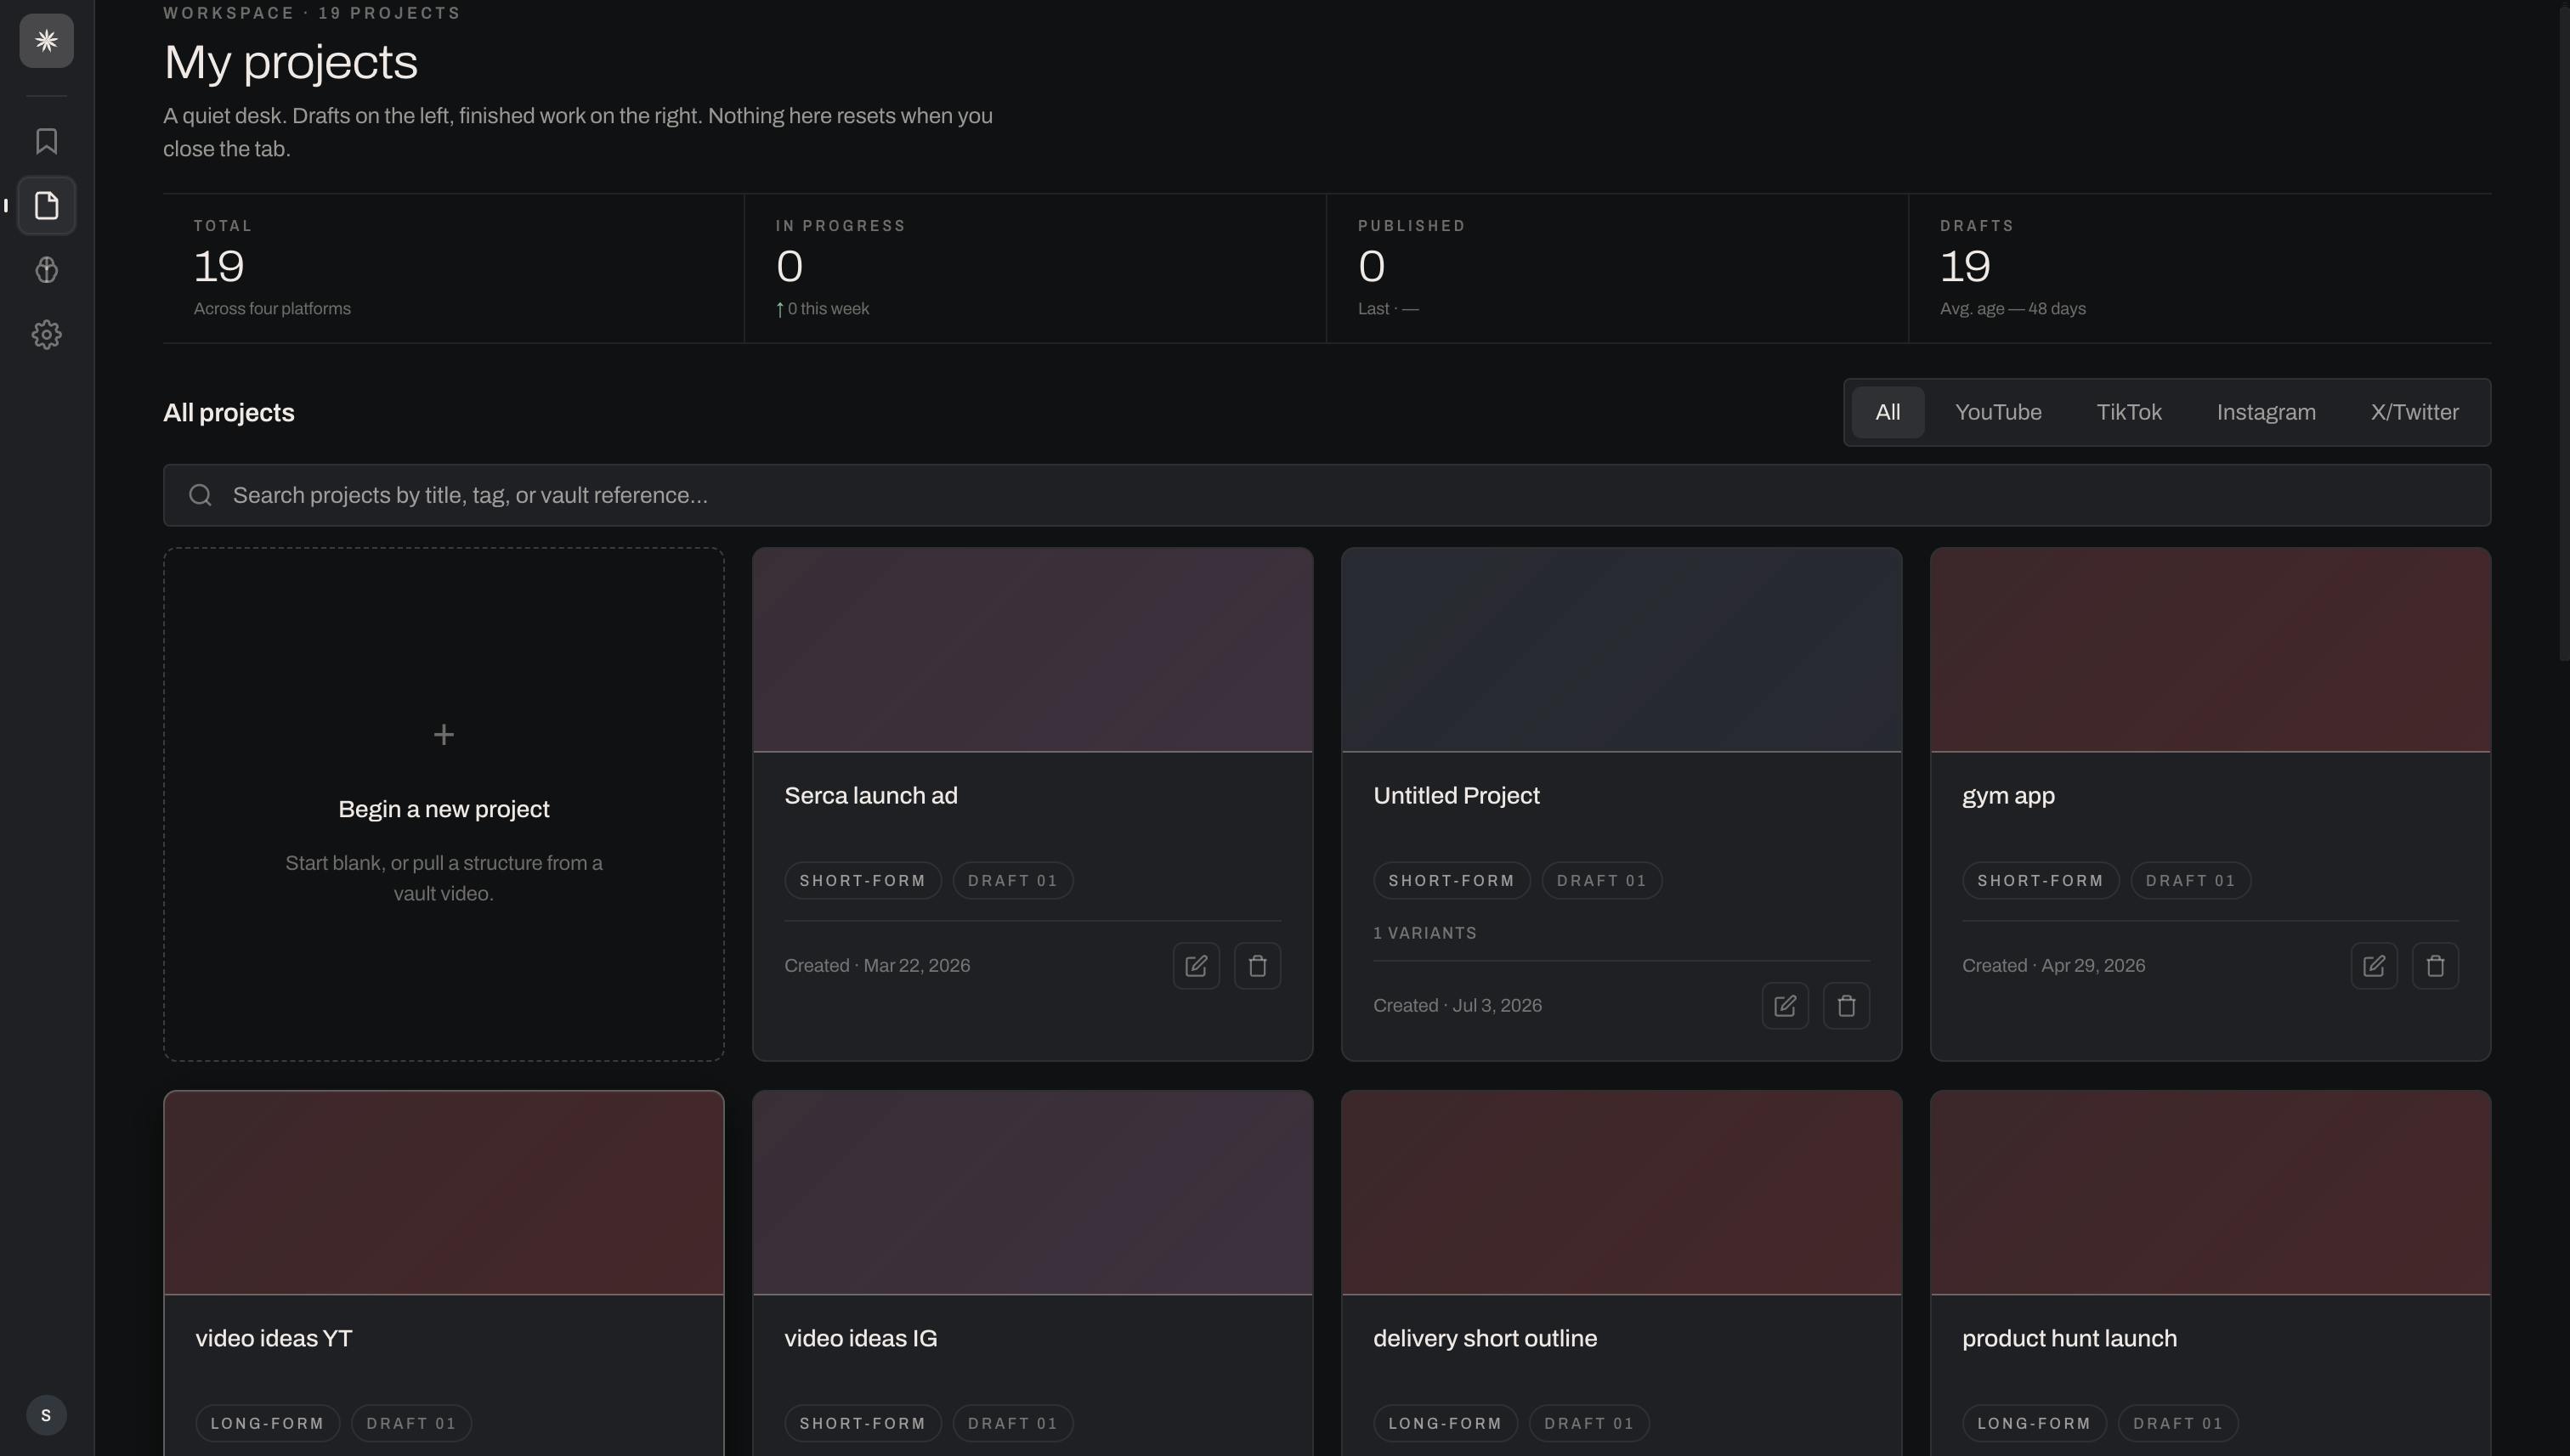The image size is (2570, 1456).
Task: Click DRAFT 01 tag on gym app
Action: (x=2190, y=881)
